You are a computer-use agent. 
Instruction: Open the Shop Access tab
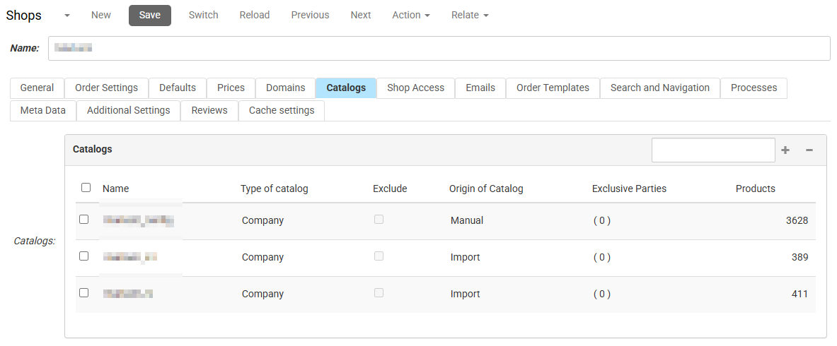pos(415,88)
